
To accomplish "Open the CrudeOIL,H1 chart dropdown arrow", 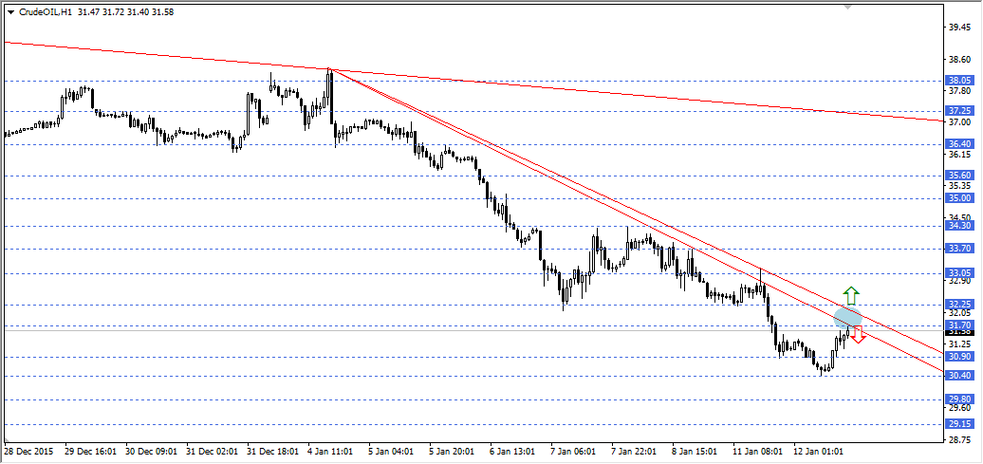I will point(10,11).
